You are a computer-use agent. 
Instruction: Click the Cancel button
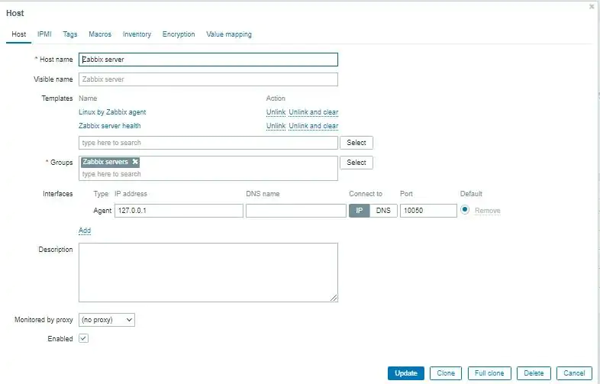pos(574,373)
